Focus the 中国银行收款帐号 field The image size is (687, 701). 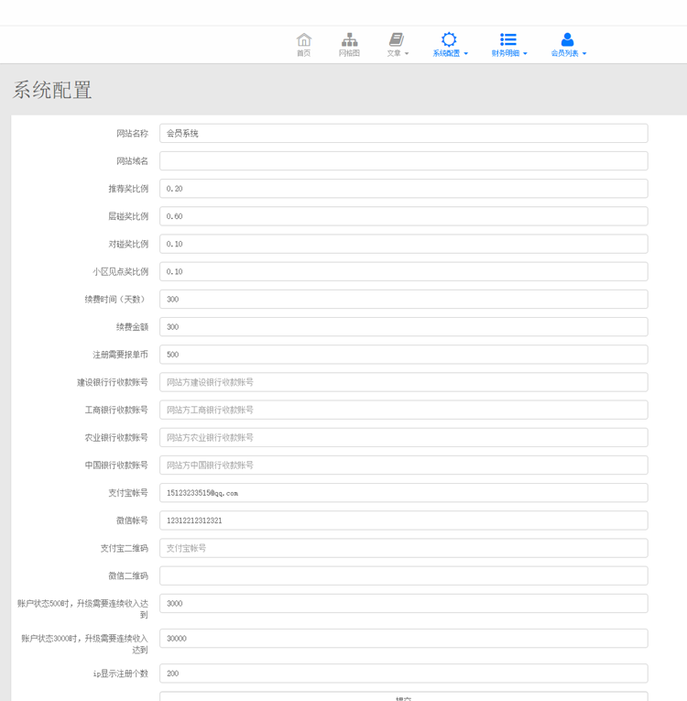[x=404, y=465]
